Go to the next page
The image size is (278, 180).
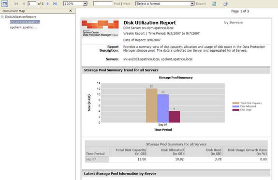47,3
